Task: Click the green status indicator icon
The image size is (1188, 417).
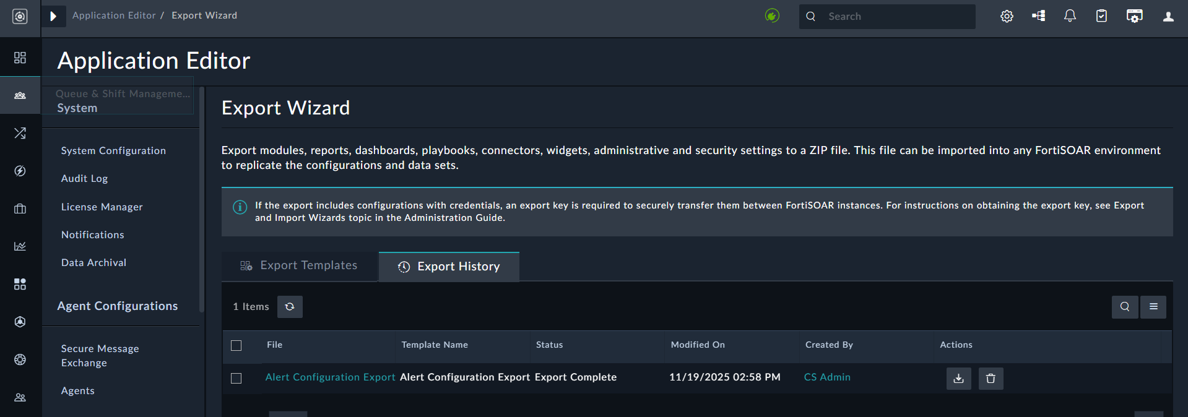Action: click(772, 16)
